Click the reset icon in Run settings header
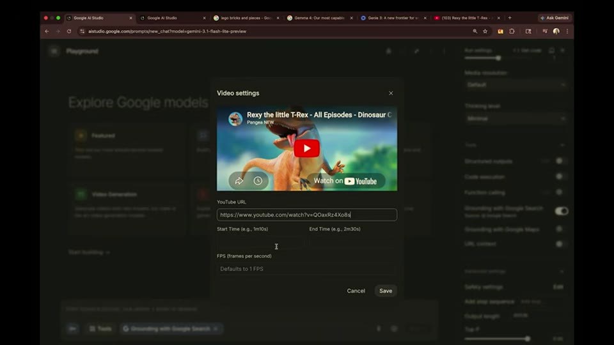The image size is (614, 345). point(551,50)
